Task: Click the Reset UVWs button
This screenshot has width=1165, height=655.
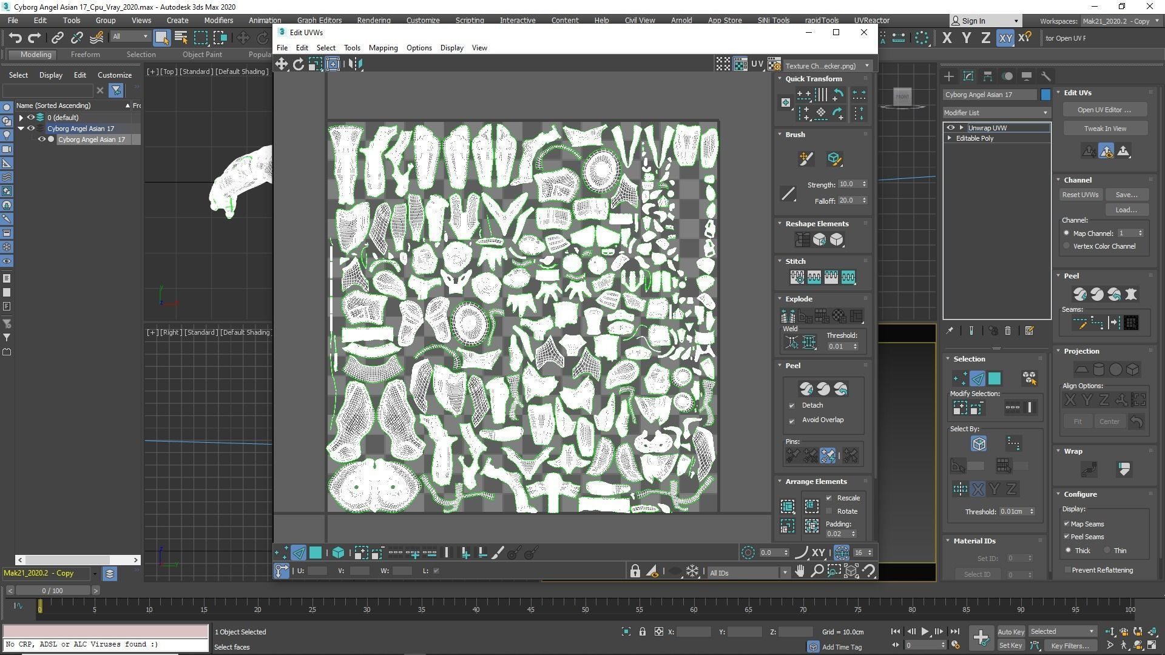Action: [1080, 195]
